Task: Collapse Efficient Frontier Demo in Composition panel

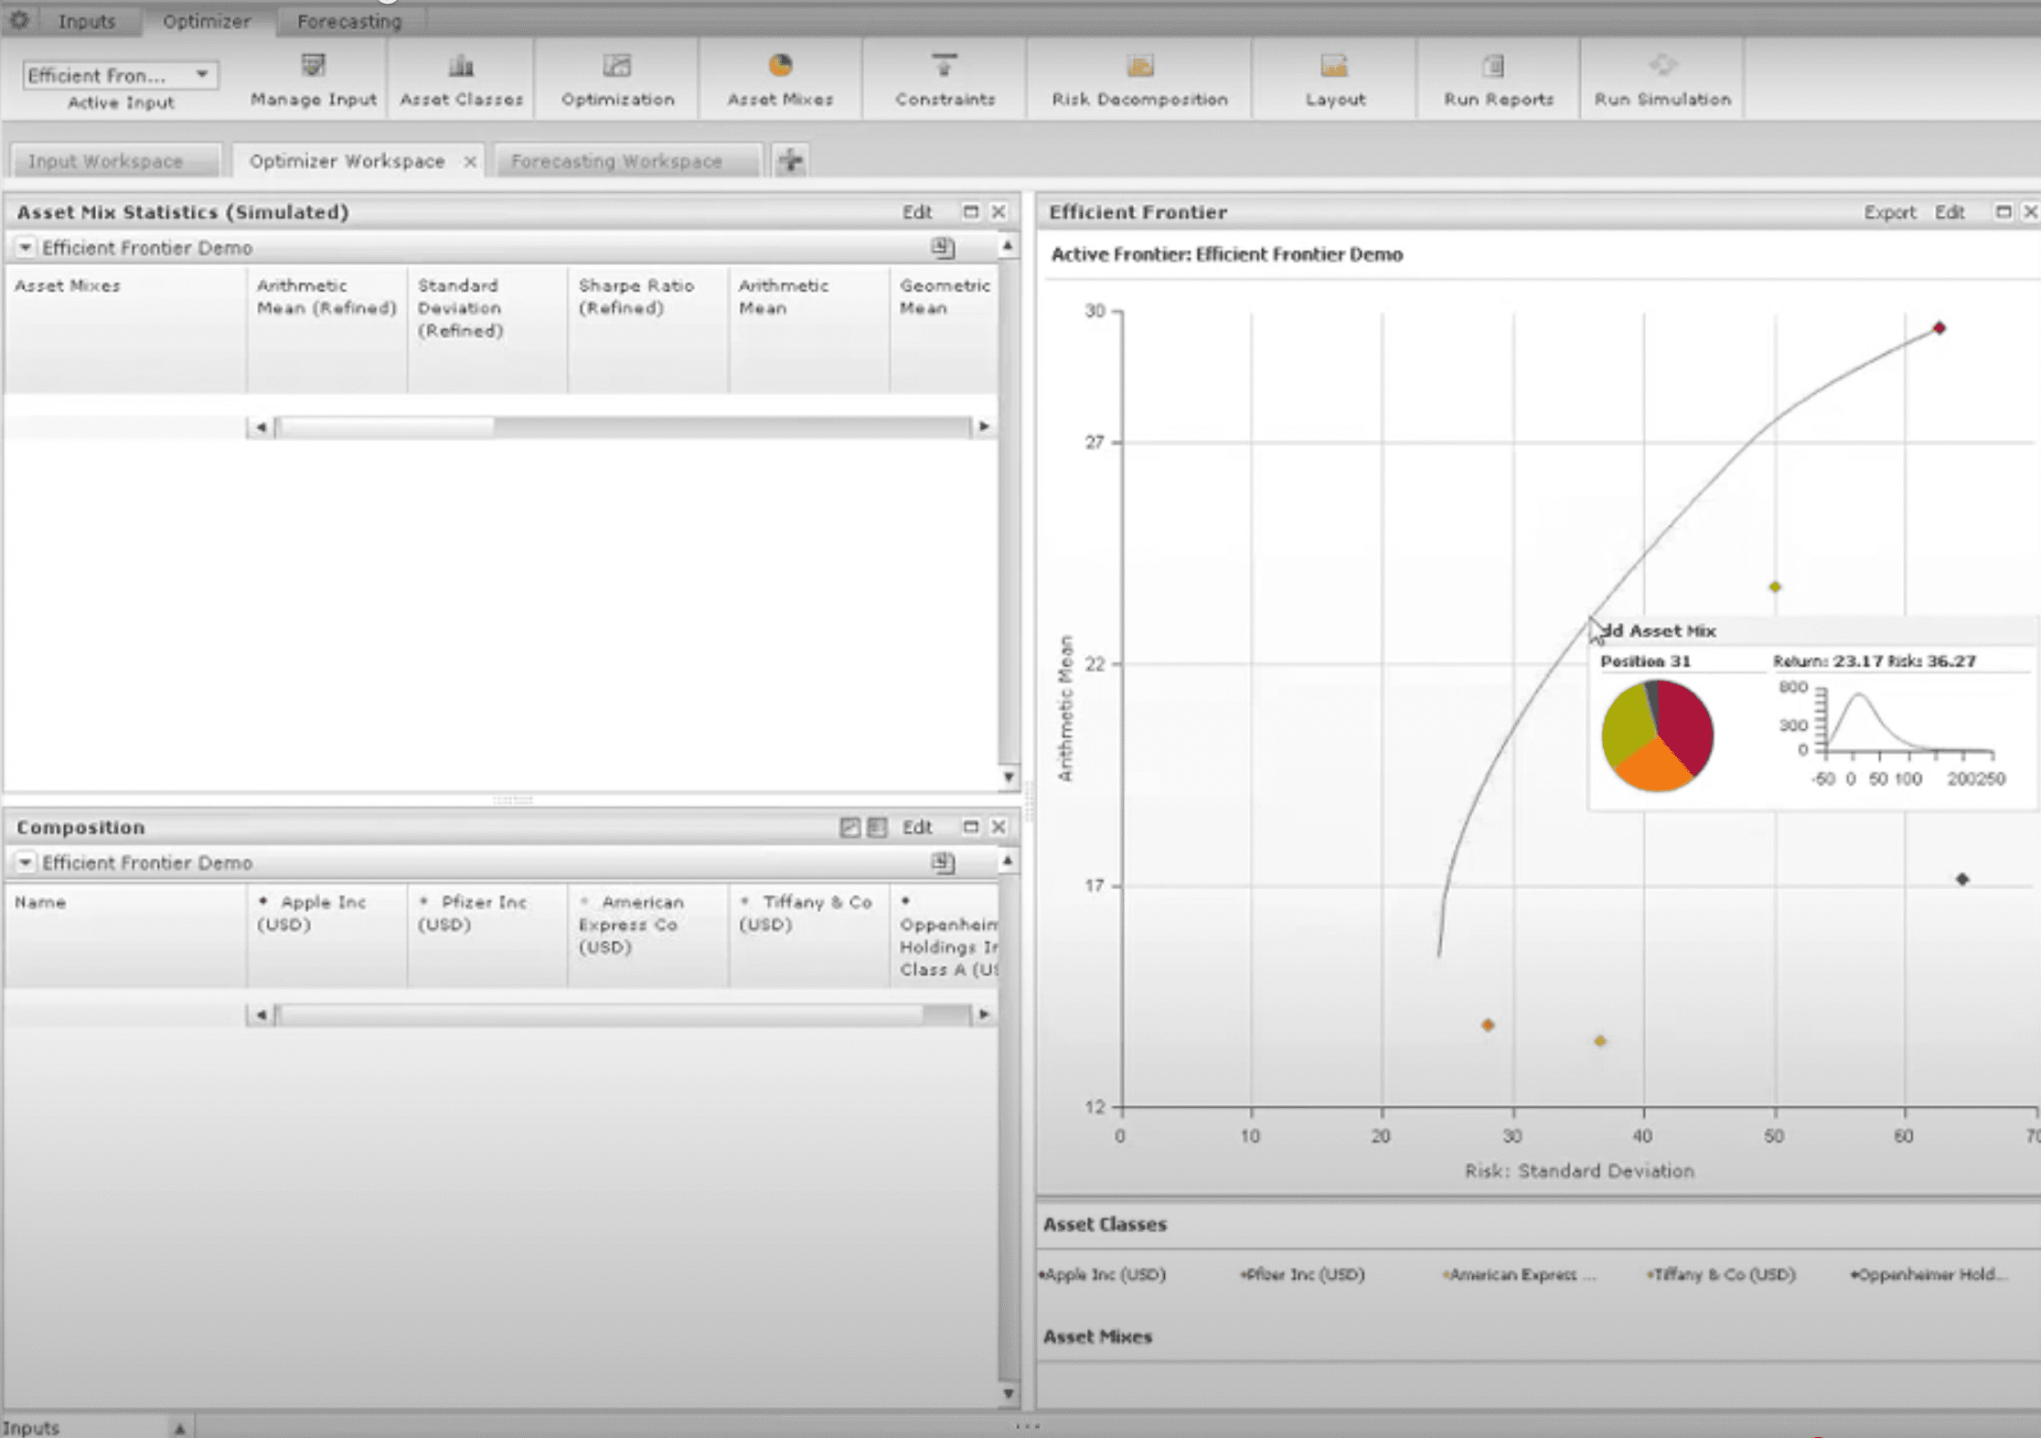Action: click(x=26, y=863)
